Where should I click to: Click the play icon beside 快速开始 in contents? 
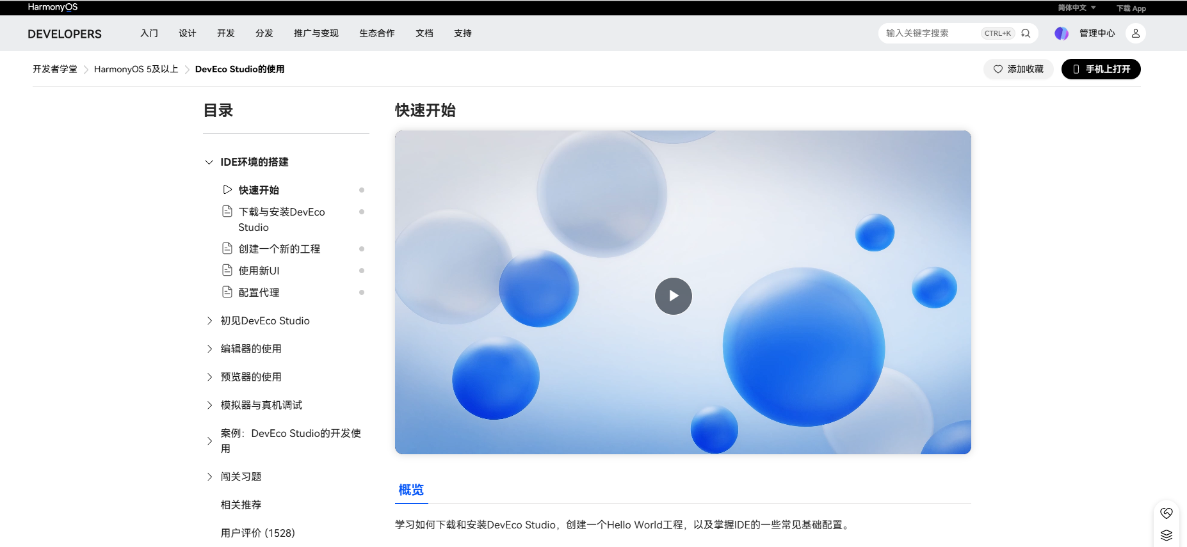coord(227,189)
